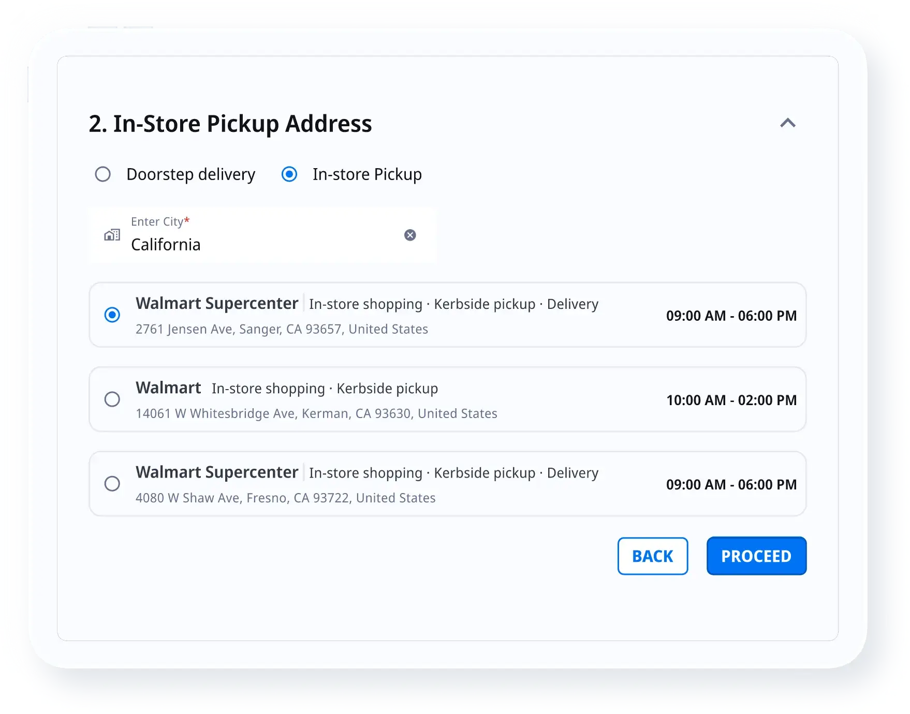
Task: Choose the Kerman Walmart store radio
Action: (x=112, y=399)
